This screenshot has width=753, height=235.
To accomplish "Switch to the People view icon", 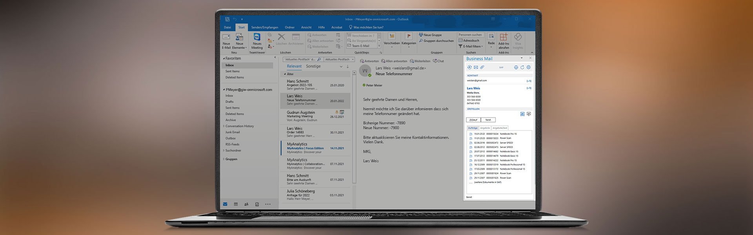I will coord(246,204).
